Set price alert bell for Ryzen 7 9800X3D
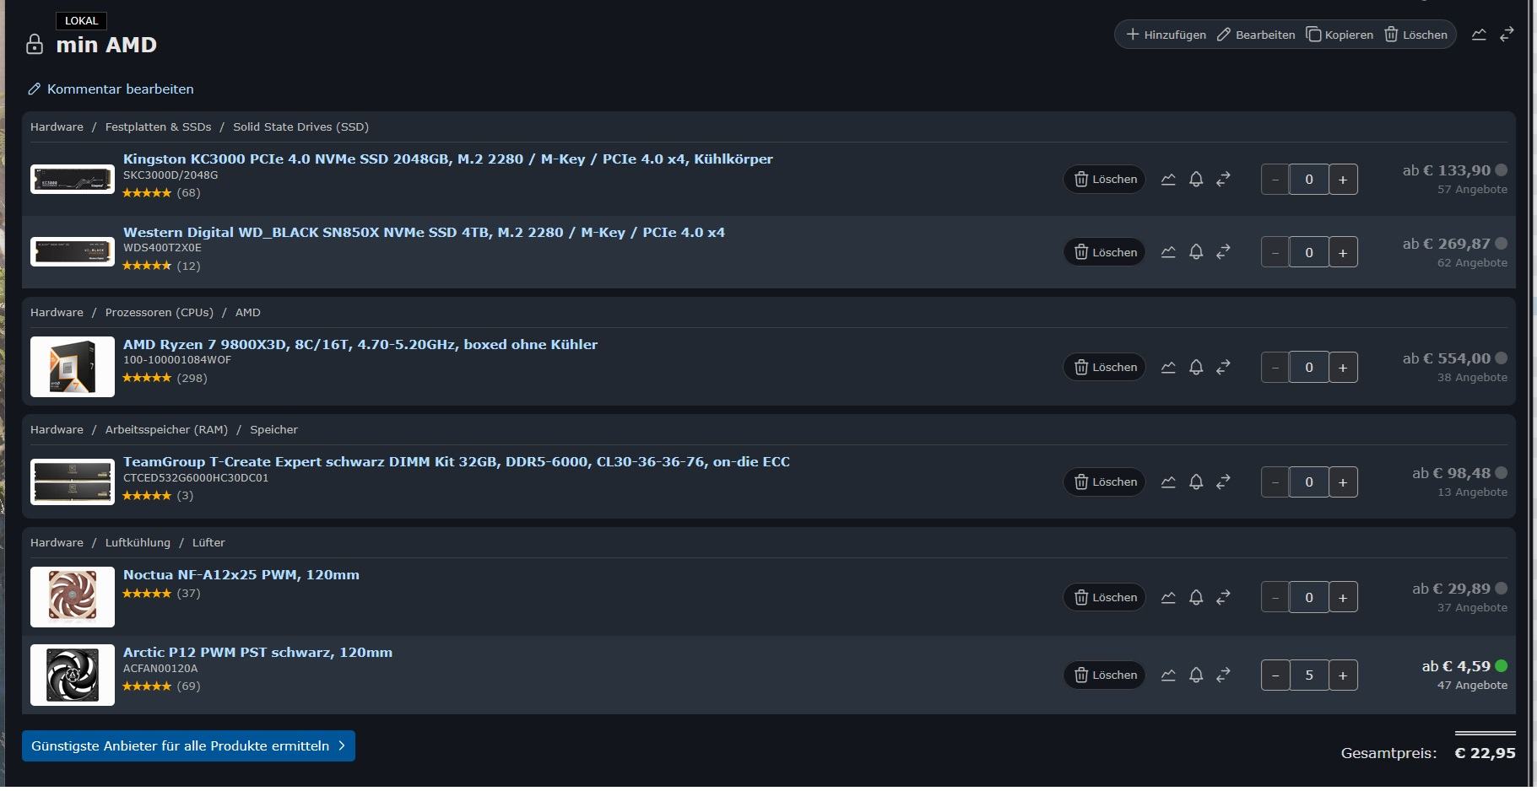The height and width of the screenshot is (791, 1537). (1196, 367)
